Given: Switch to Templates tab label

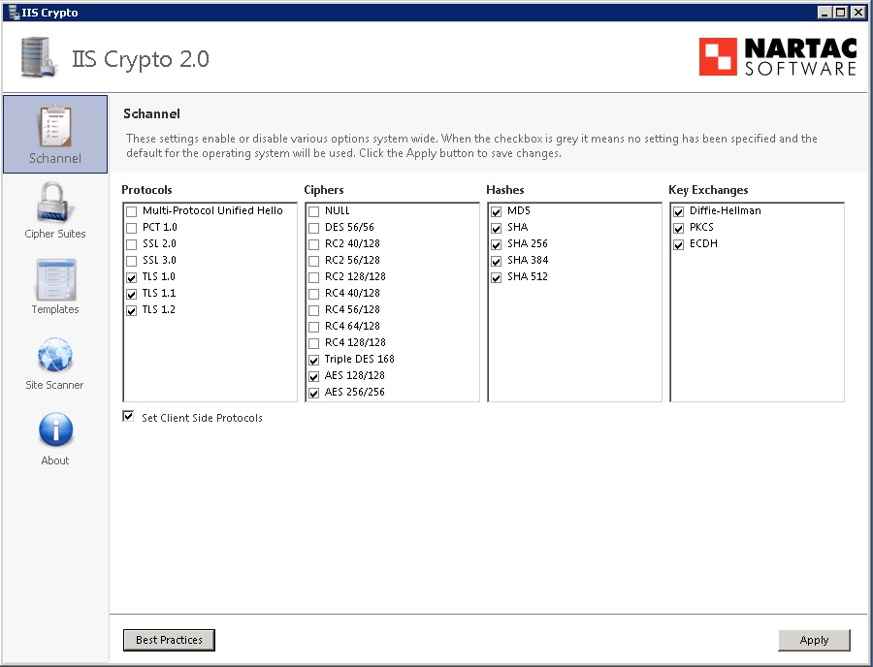Looking at the screenshot, I should 55,309.
